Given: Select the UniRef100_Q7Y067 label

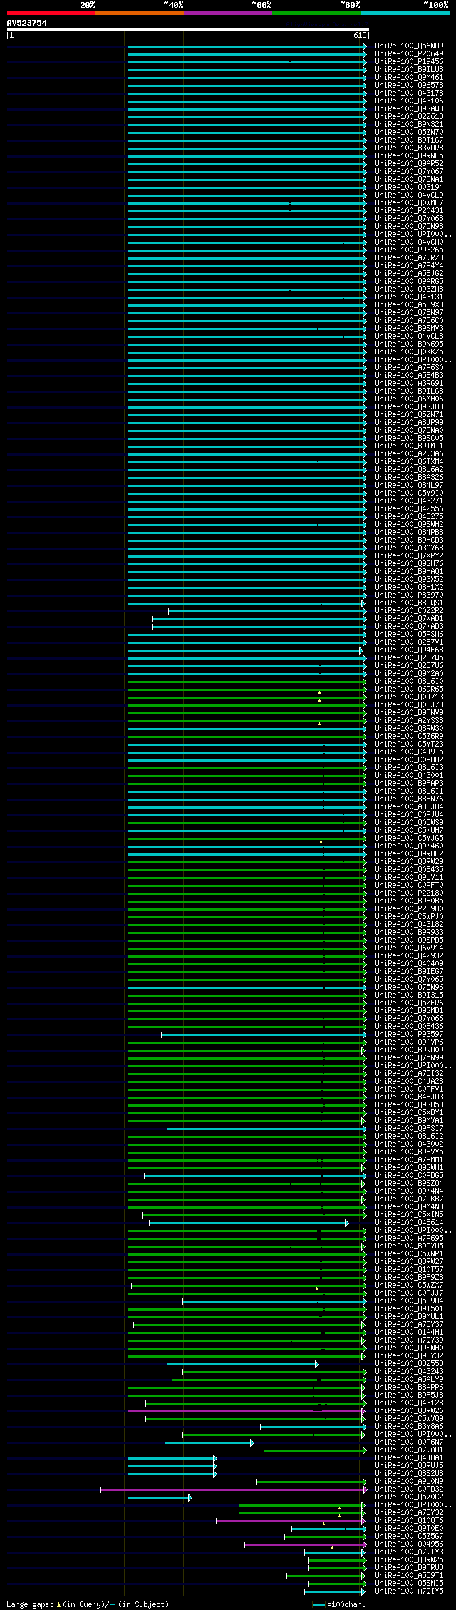Looking at the screenshot, I should point(409,171).
